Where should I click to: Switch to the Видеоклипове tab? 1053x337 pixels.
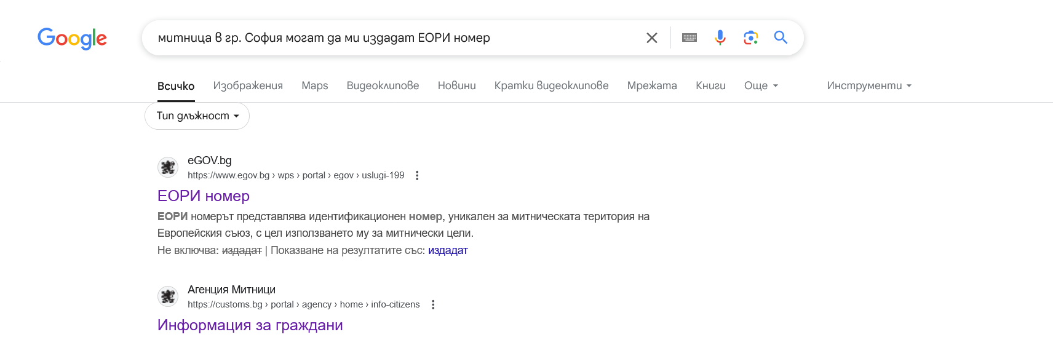tap(383, 85)
